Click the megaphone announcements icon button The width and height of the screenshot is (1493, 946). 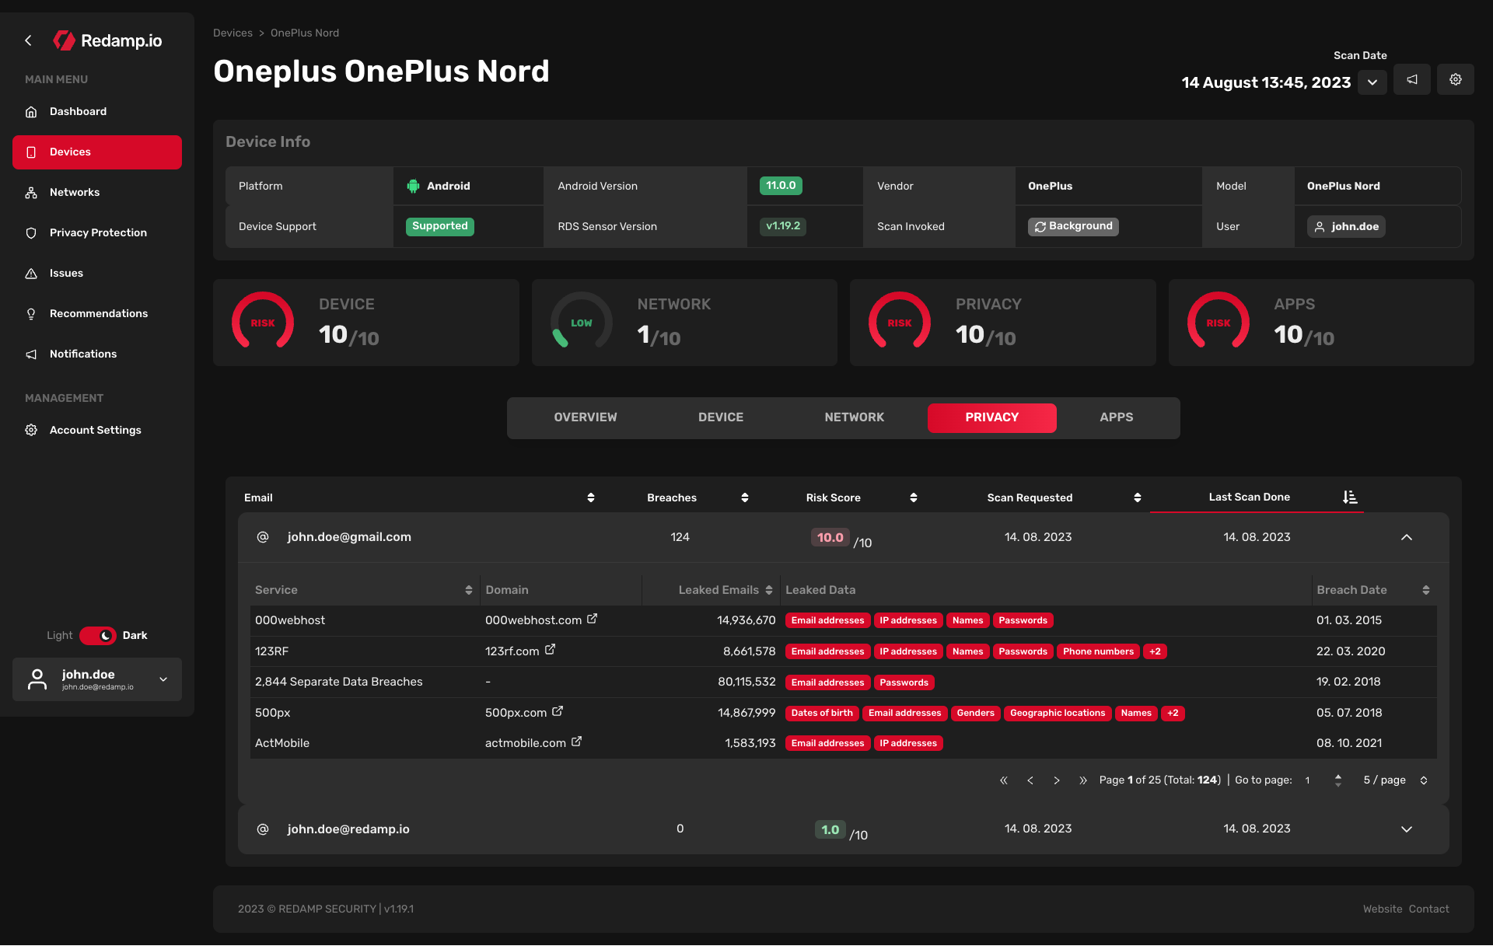(x=1412, y=79)
